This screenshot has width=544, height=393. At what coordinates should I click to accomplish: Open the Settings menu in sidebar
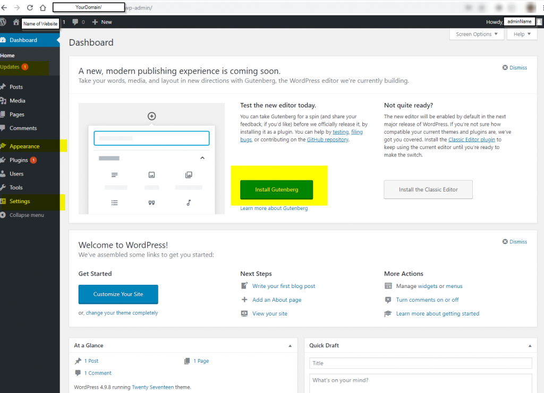click(20, 202)
